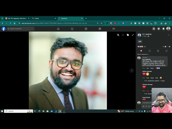Open a new browser tab
172x129 pixels.
(86, 19)
